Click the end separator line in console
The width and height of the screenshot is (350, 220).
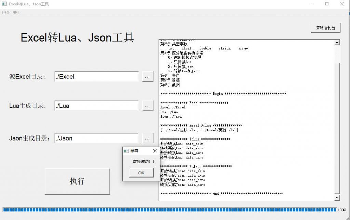tap(221, 193)
